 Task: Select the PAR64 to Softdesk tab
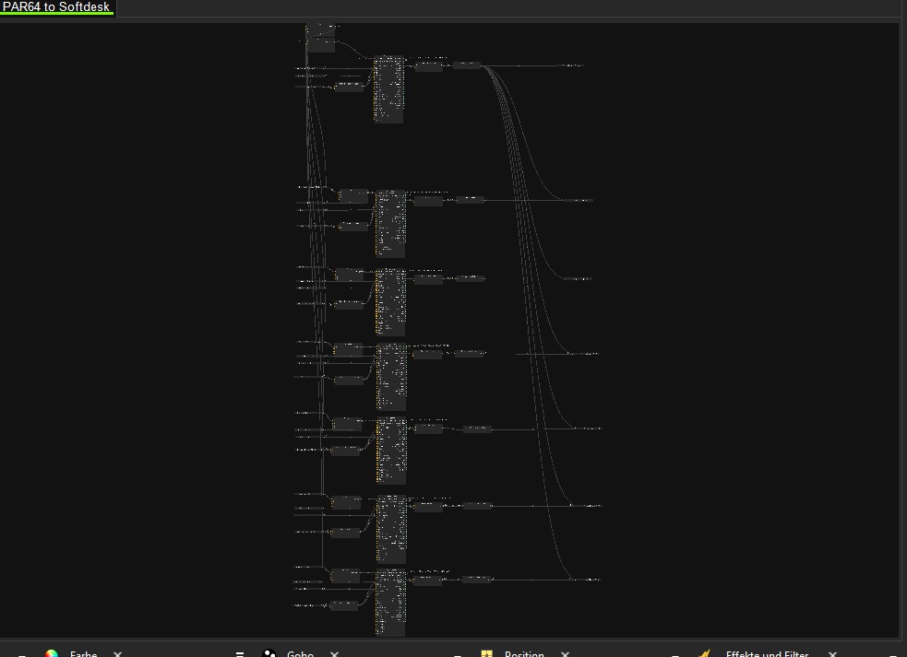pos(56,7)
